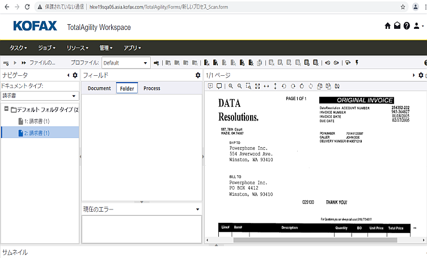427x258 pixels.
Task: Click the single-arrow scan start icon
Action: (15, 63)
